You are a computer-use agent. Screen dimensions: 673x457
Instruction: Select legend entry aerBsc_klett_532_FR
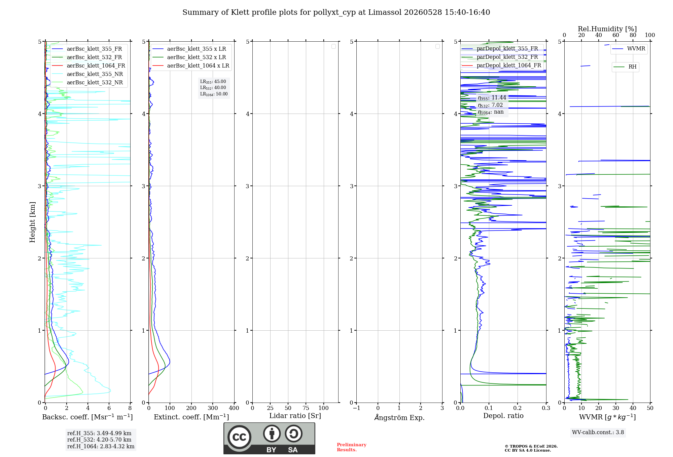89,57
